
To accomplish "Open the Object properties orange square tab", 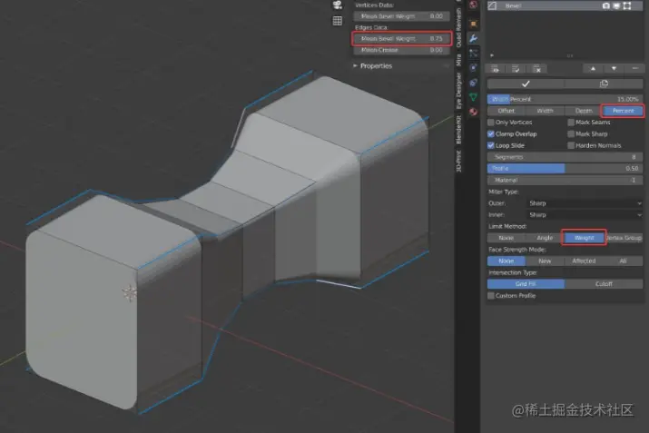I will coord(474,24).
